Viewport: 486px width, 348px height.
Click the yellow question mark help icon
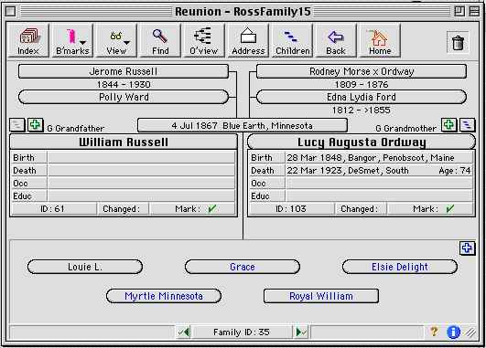pos(434,332)
